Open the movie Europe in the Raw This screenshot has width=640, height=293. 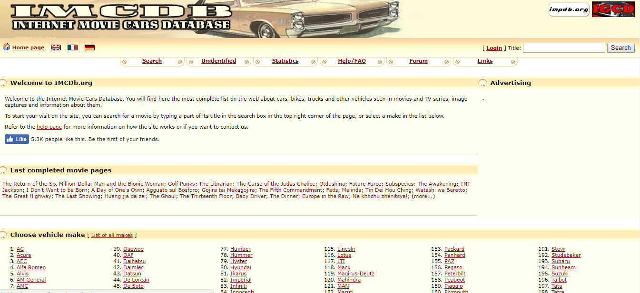[x=326, y=196]
